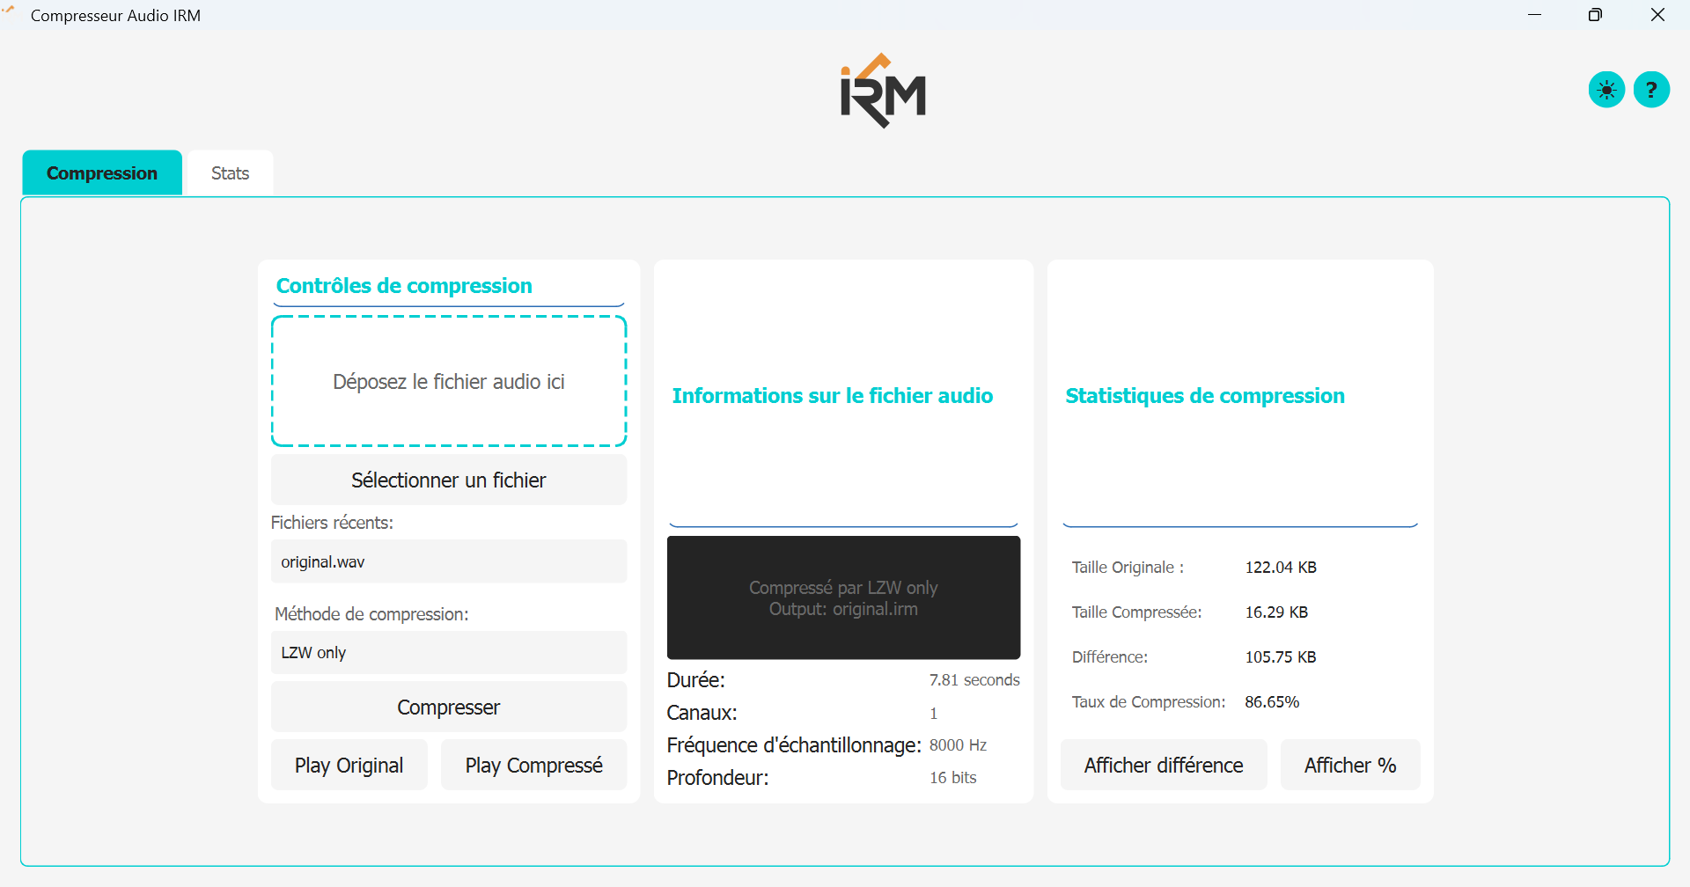Restore down the application window
Image resolution: width=1690 pixels, height=887 pixels.
pyautogui.click(x=1595, y=15)
